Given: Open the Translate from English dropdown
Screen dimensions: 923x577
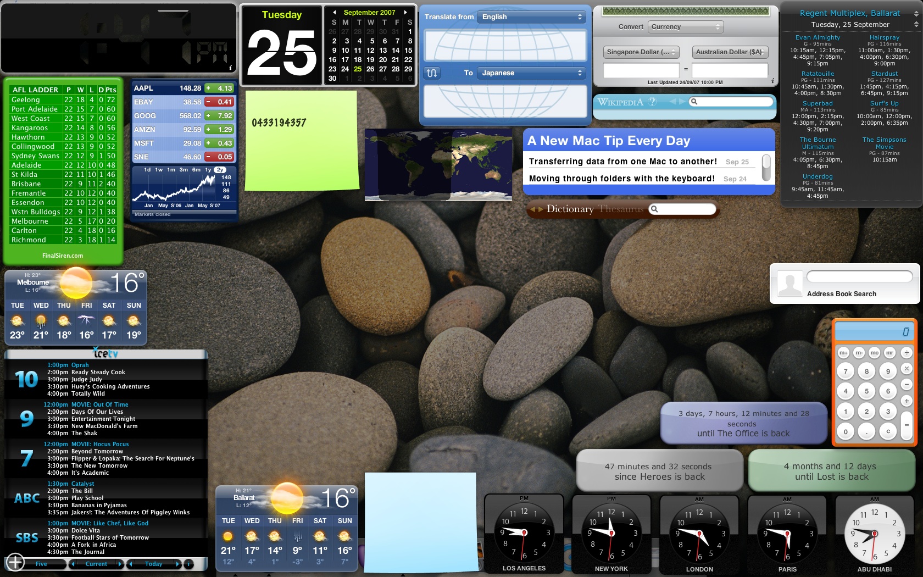Looking at the screenshot, I should [x=531, y=17].
